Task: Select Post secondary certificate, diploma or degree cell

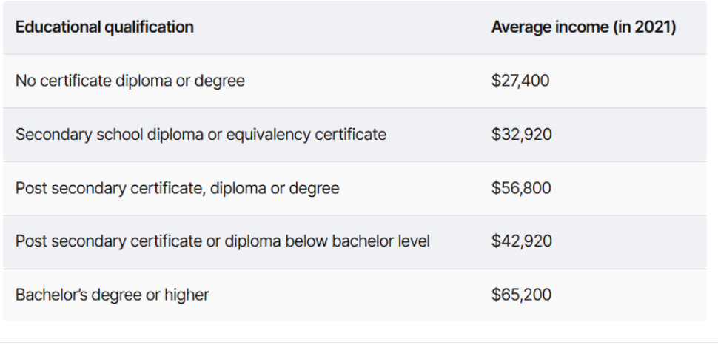Action: (177, 188)
